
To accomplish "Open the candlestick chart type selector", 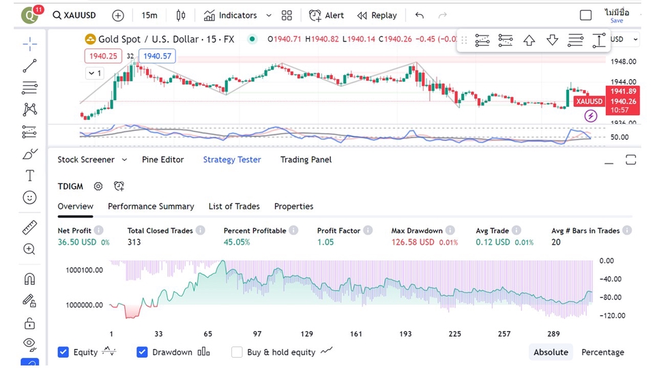I will pos(180,16).
